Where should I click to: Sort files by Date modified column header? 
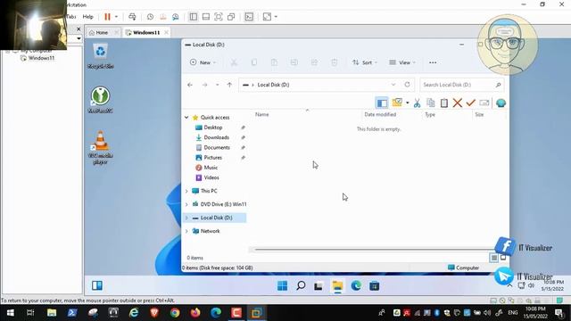pyautogui.click(x=380, y=114)
